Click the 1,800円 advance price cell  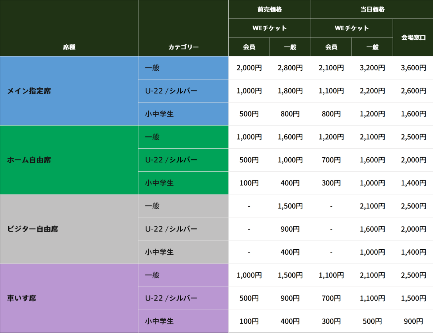point(290,91)
